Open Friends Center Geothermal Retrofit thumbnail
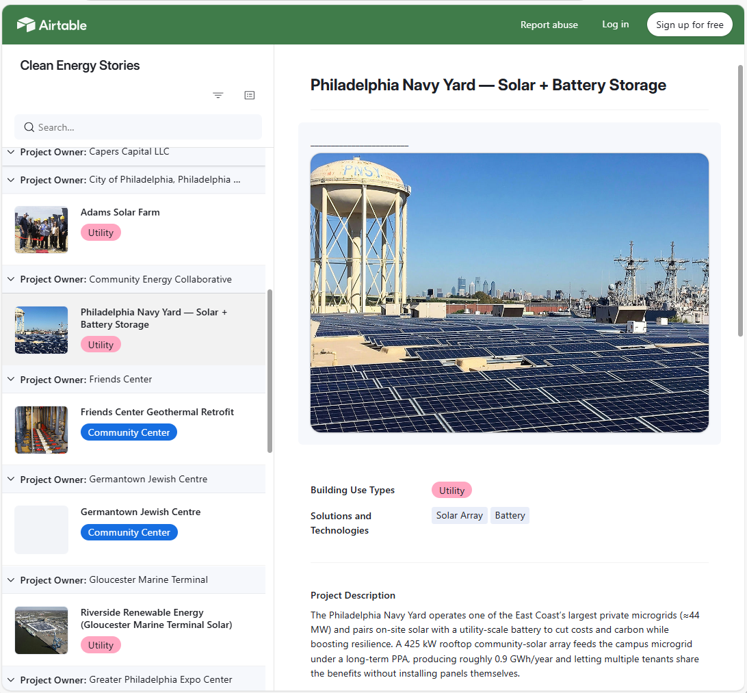Viewport: 747px width, 693px height. (x=41, y=430)
